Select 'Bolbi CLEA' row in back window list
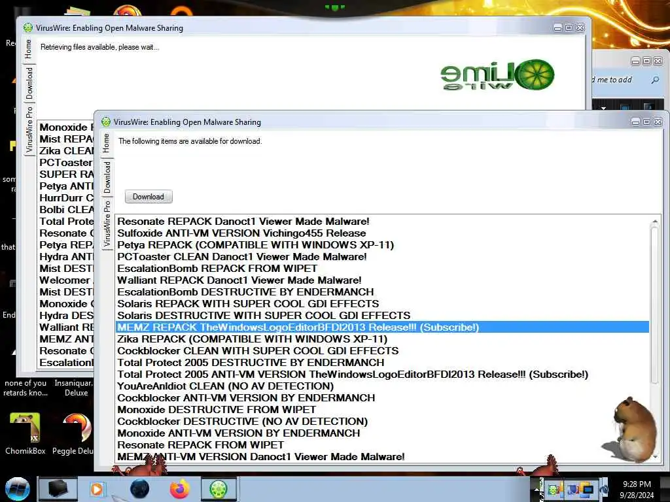670x502 pixels. click(x=66, y=210)
